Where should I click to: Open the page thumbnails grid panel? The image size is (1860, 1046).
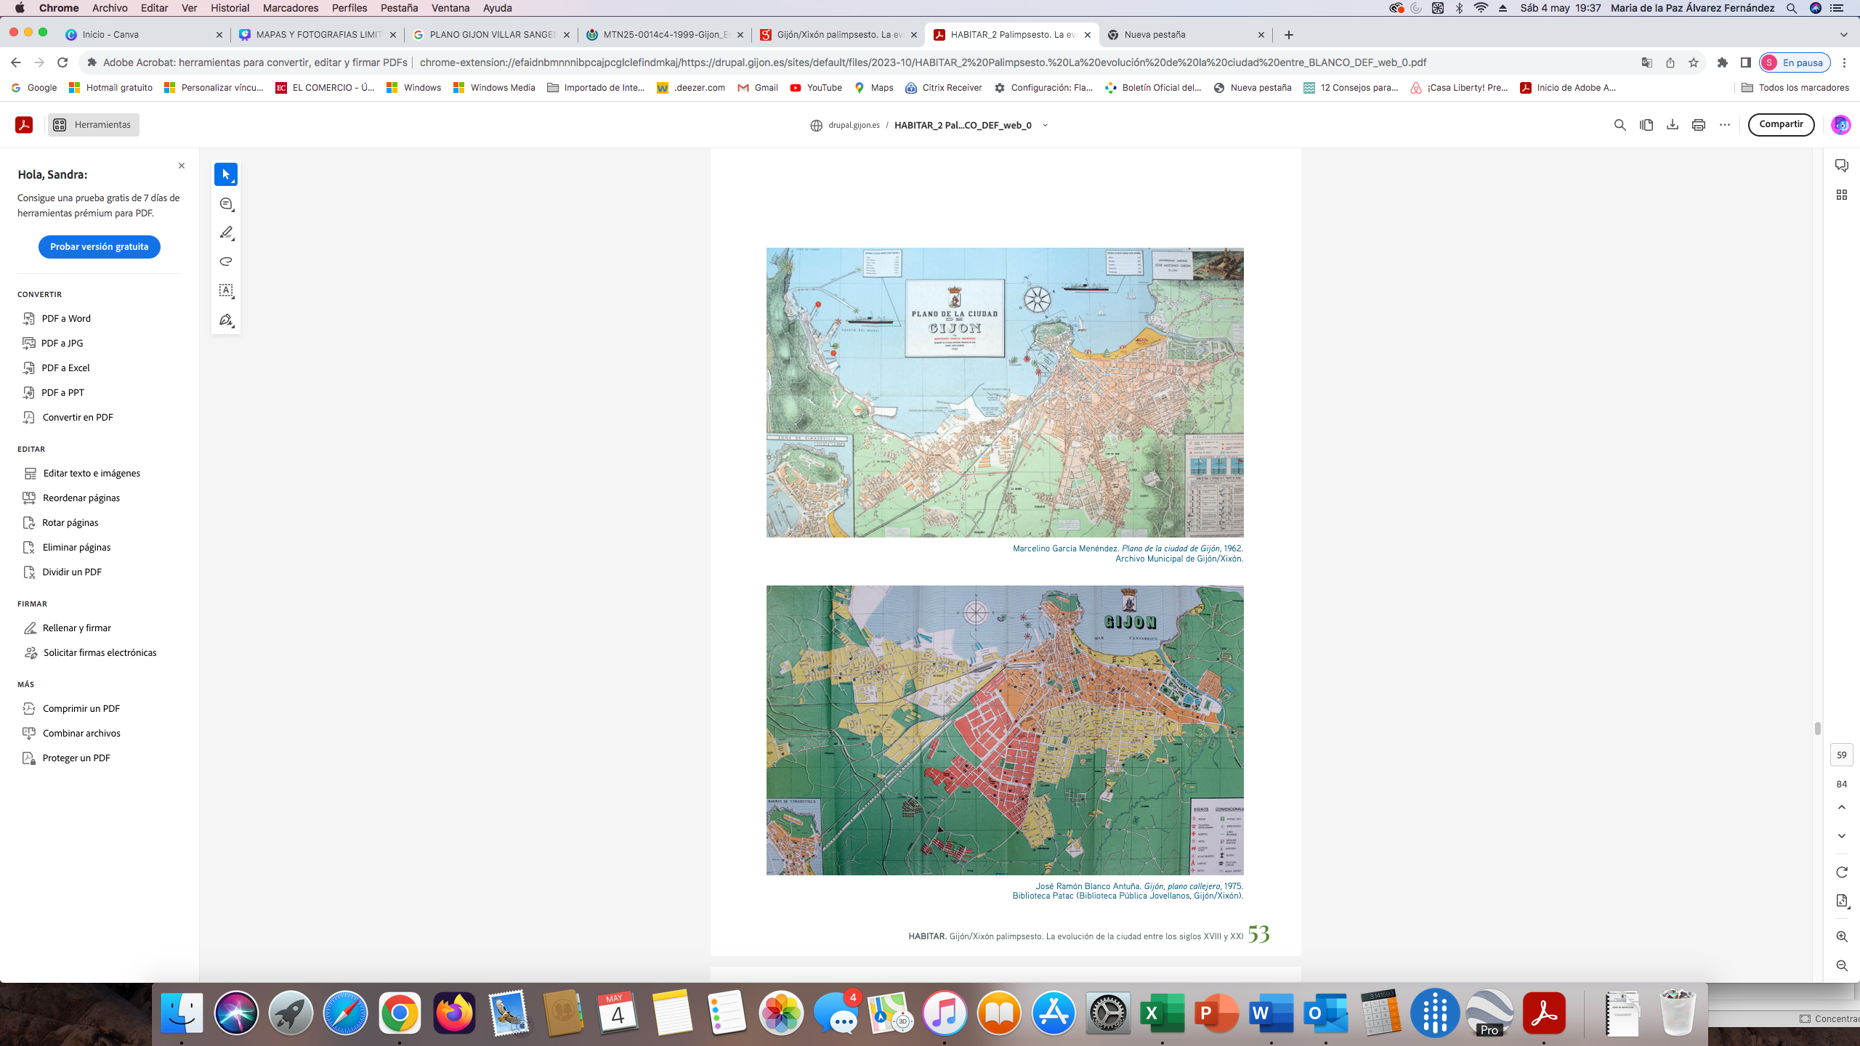(x=1841, y=195)
